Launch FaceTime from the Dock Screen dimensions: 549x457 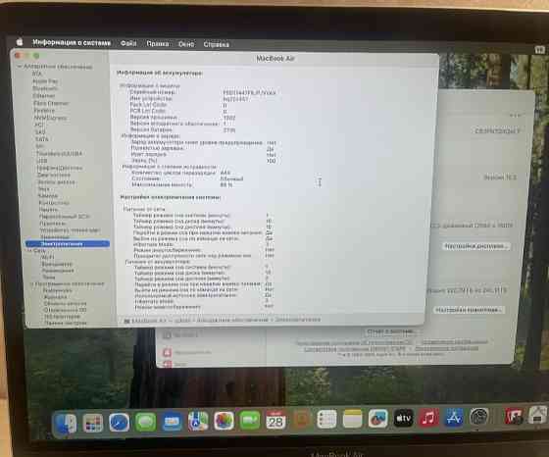click(250, 421)
